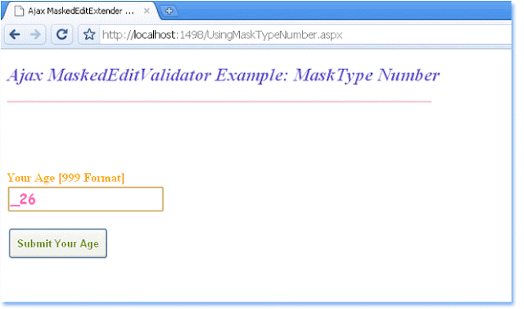Focus the Your Age text field

[x=85, y=199]
